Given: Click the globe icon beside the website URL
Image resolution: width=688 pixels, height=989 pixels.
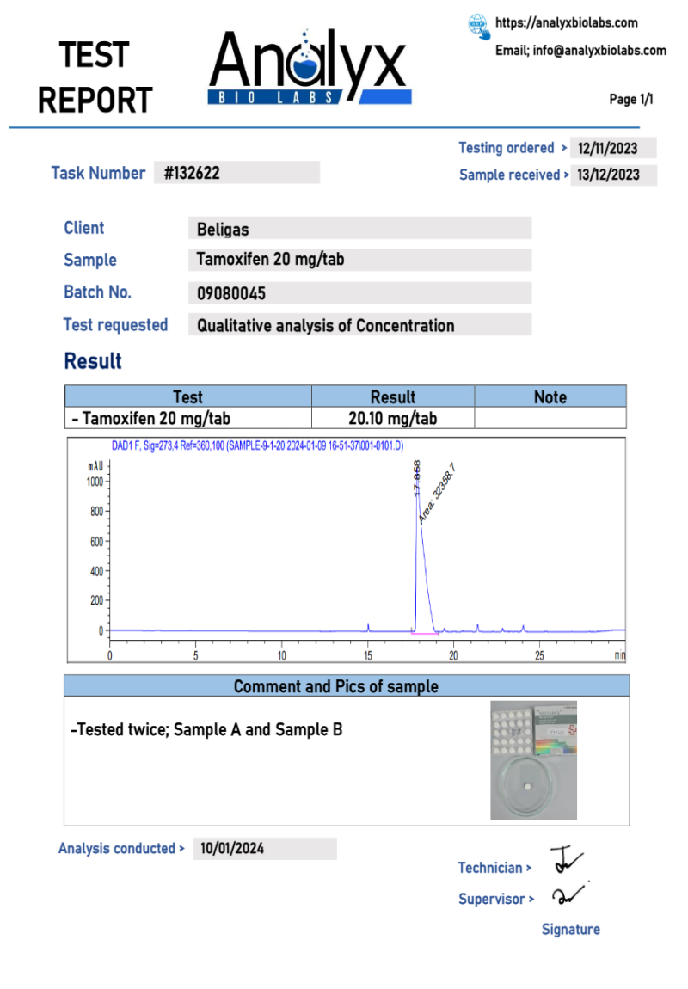Looking at the screenshot, I should coord(479,26).
